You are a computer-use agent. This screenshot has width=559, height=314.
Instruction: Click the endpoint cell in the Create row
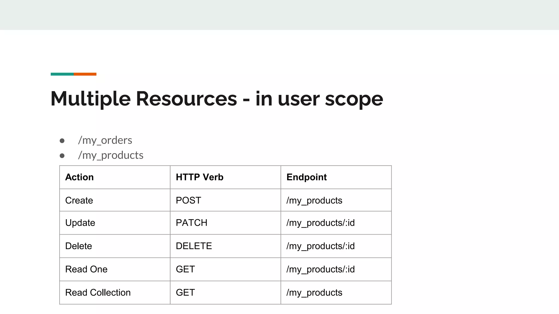(336, 200)
